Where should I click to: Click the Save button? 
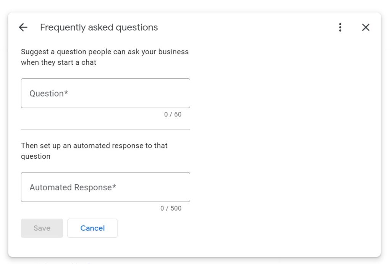click(42, 228)
